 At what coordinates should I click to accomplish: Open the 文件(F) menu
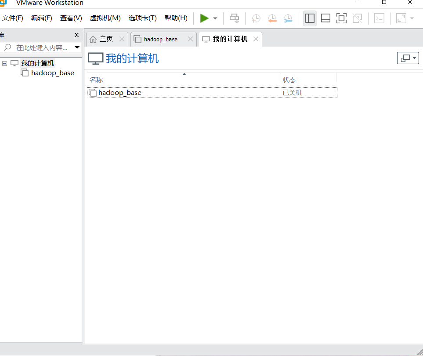(12, 18)
